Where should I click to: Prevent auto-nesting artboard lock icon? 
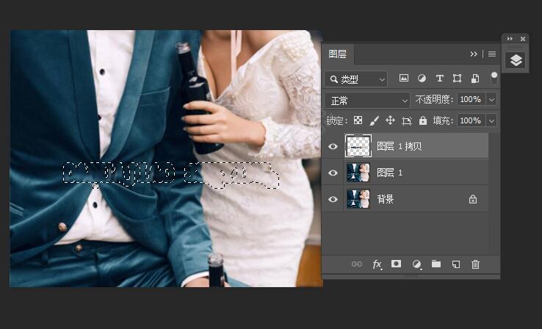pos(407,120)
